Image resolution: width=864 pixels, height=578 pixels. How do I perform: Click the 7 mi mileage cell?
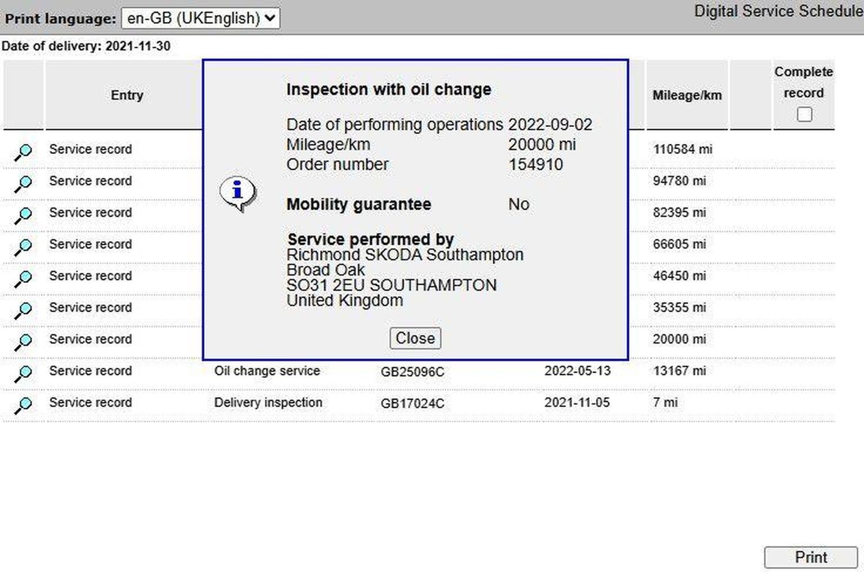coord(665,403)
